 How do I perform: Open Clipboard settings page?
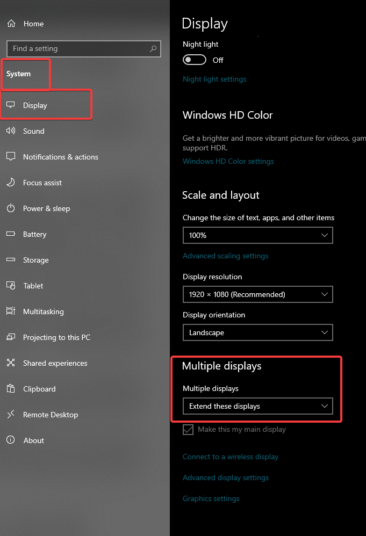tap(39, 389)
